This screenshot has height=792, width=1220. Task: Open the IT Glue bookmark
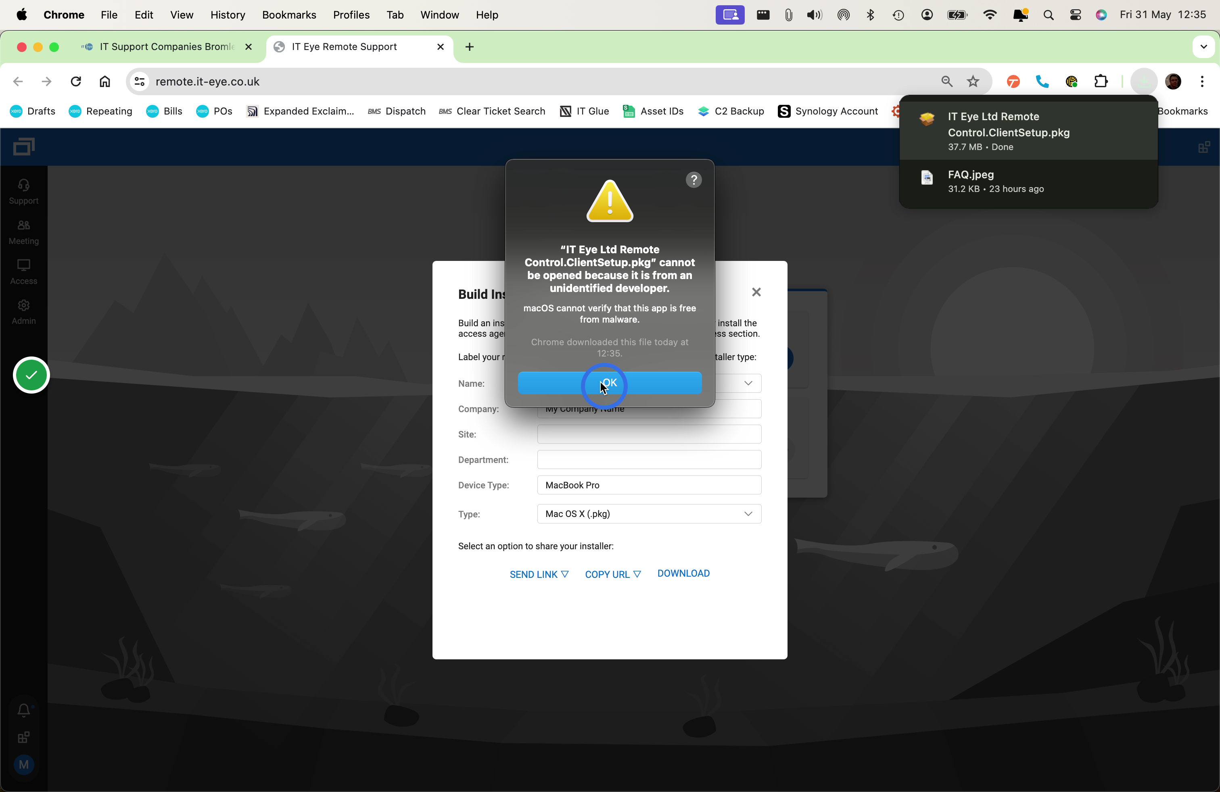tap(584, 111)
